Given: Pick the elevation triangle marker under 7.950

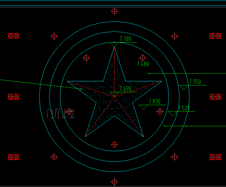Looking at the screenshot, I should coord(184,87).
